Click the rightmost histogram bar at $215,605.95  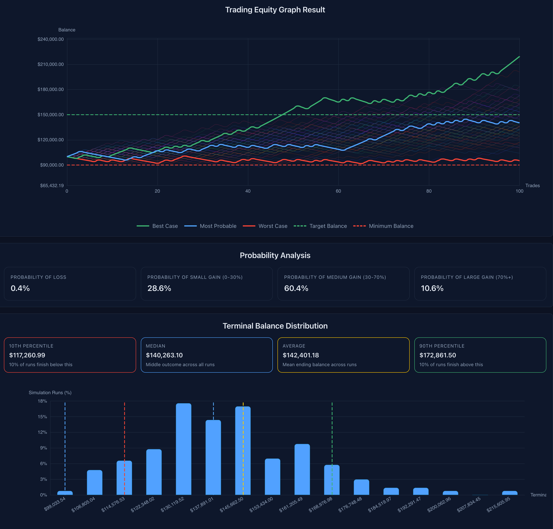pyautogui.click(x=510, y=493)
